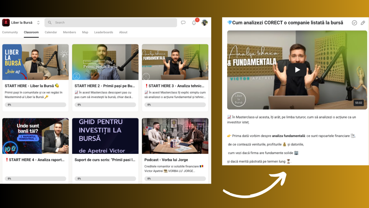Open START HERE 3 - Analiza tehnic course title
This screenshot has width=369, height=208.
click(175, 86)
